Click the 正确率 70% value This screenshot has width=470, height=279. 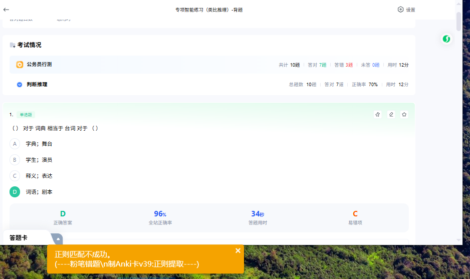364,85
